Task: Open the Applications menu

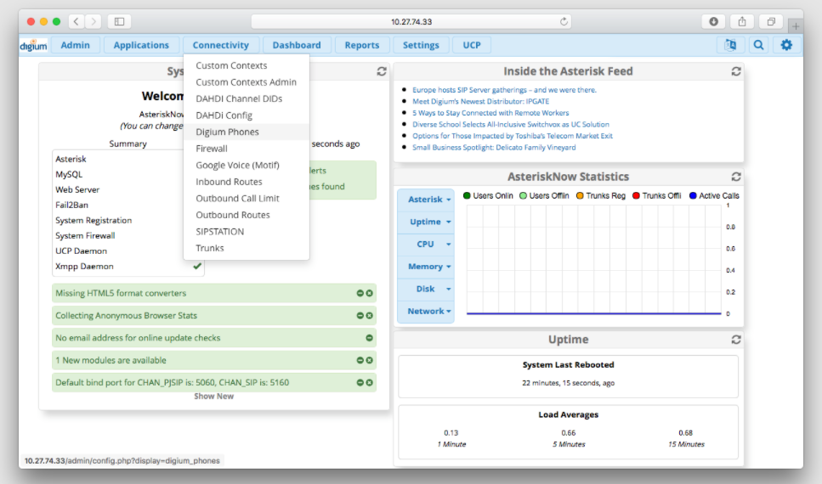Action: tap(141, 45)
